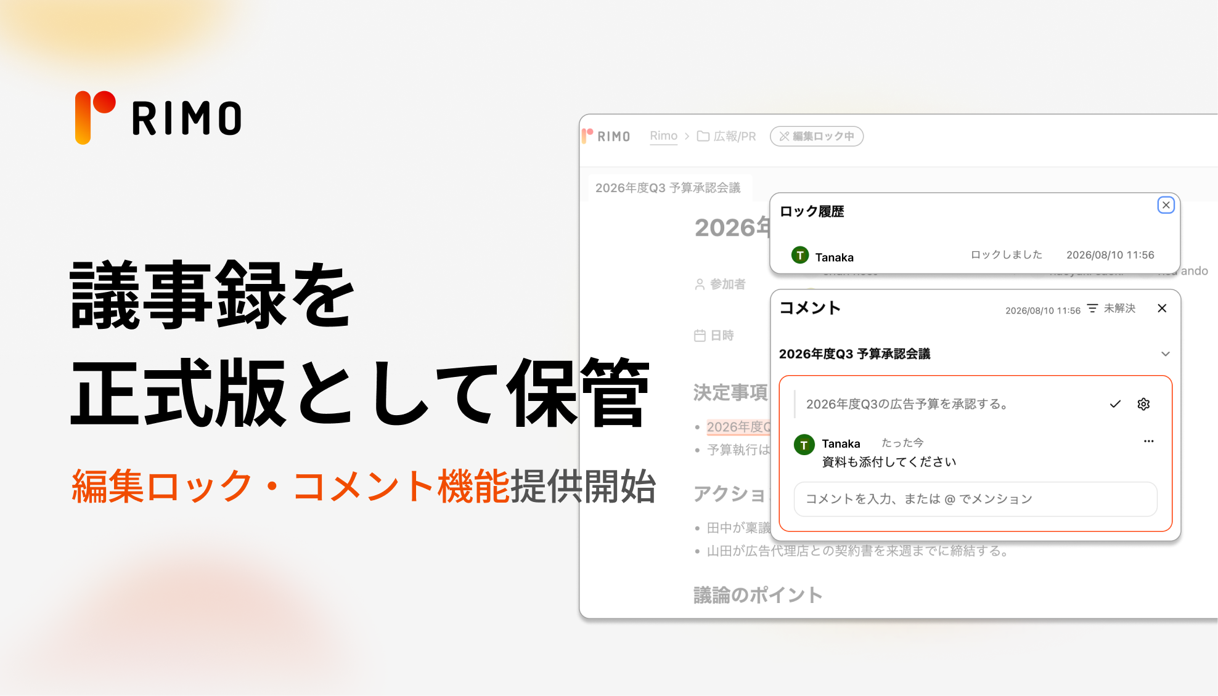The width and height of the screenshot is (1218, 696).
Task: Close the コメント panel
Action: click(x=1162, y=308)
